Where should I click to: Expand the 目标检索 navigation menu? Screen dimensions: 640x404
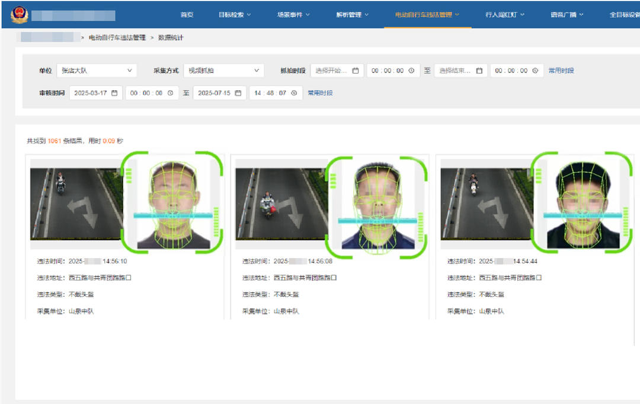(x=235, y=15)
